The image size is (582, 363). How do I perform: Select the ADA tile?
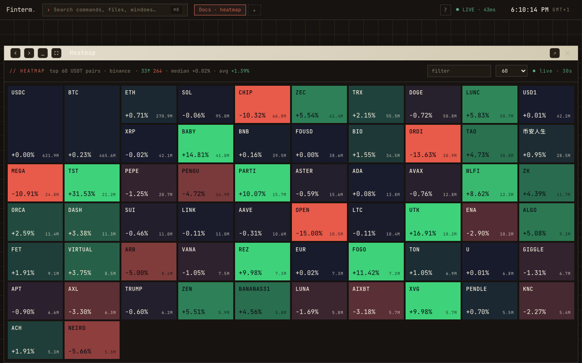pos(376,183)
